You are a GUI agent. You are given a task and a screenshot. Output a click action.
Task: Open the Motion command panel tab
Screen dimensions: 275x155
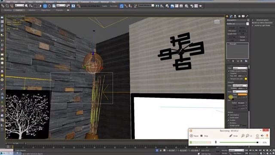pyautogui.click(x=239, y=16)
